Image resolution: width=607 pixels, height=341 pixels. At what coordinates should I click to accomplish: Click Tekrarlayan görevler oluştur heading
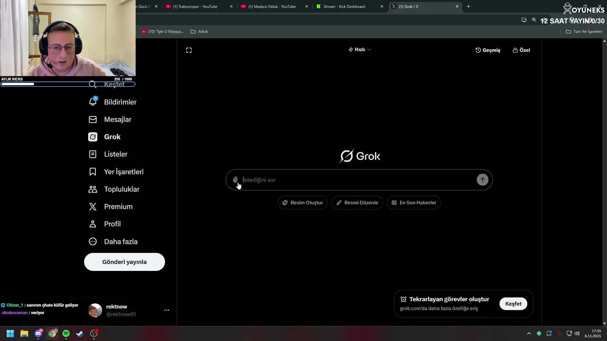449,299
